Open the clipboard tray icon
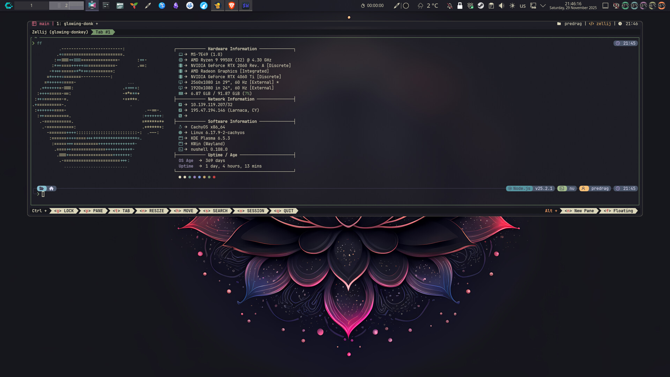Image resolution: width=670 pixels, height=377 pixels. (x=491, y=5)
